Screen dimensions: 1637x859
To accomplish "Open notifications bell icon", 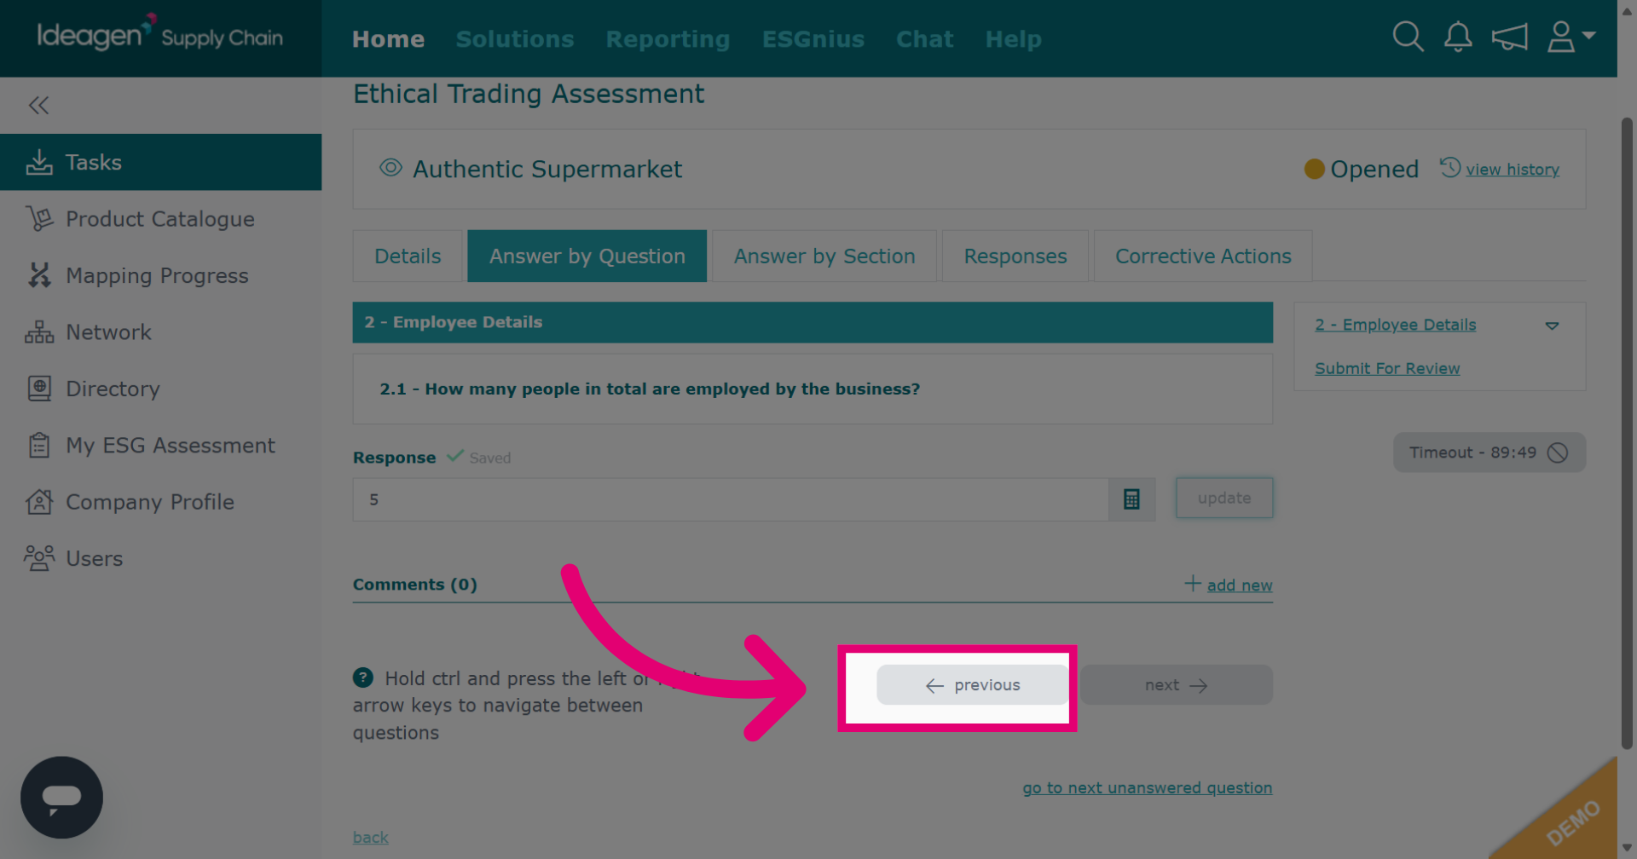I will pos(1458,37).
